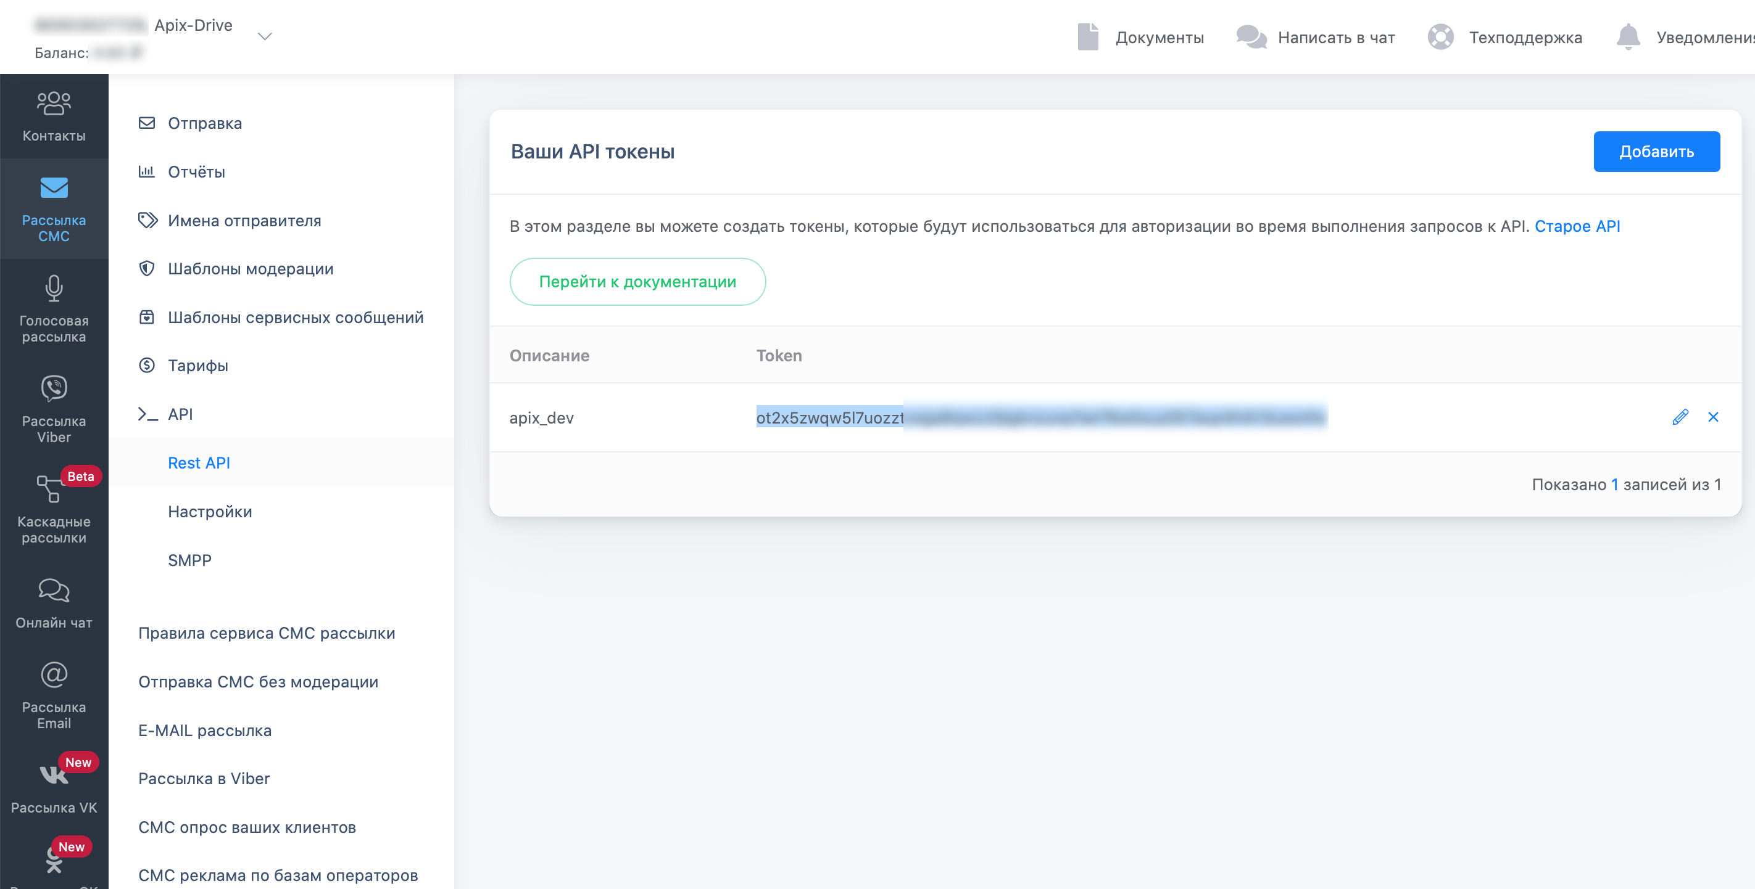Click the Apix-Drive account name
1755x889 pixels.
click(x=194, y=25)
